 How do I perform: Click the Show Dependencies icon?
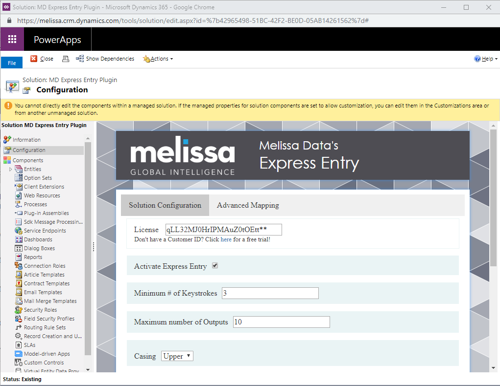[80, 59]
